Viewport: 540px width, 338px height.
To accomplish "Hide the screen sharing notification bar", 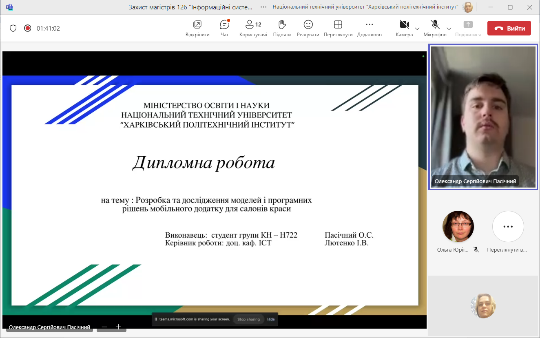I will tap(271, 319).
